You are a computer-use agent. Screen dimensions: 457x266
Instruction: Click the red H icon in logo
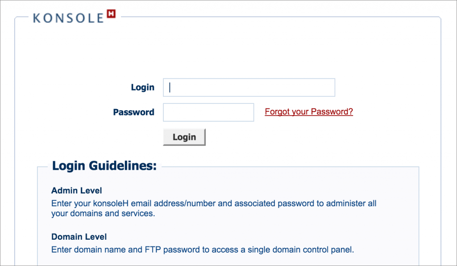pyautogui.click(x=111, y=14)
